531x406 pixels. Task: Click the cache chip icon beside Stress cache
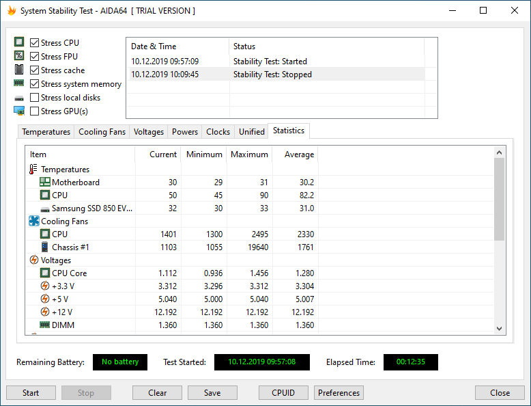19,70
